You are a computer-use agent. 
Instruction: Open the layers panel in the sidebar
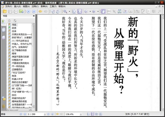[4, 38]
